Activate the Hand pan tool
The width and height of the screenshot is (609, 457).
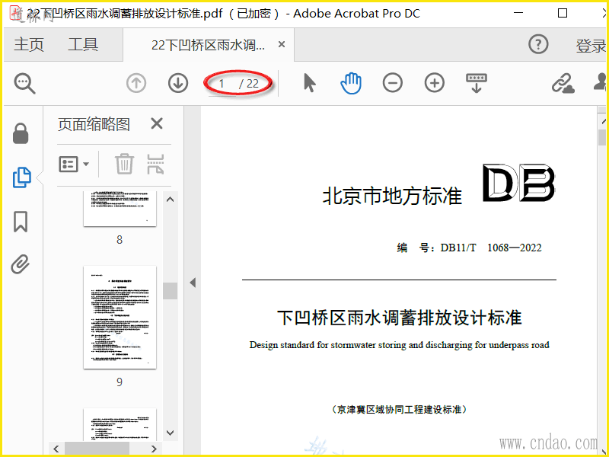(x=351, y=83)
